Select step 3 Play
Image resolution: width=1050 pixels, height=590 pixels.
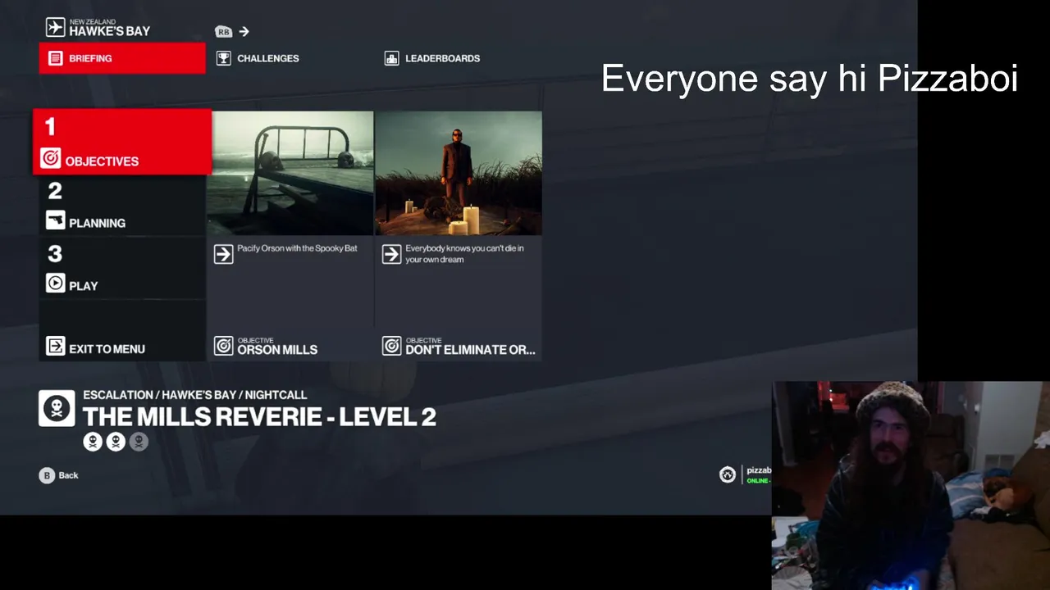[x=122, y=269]
